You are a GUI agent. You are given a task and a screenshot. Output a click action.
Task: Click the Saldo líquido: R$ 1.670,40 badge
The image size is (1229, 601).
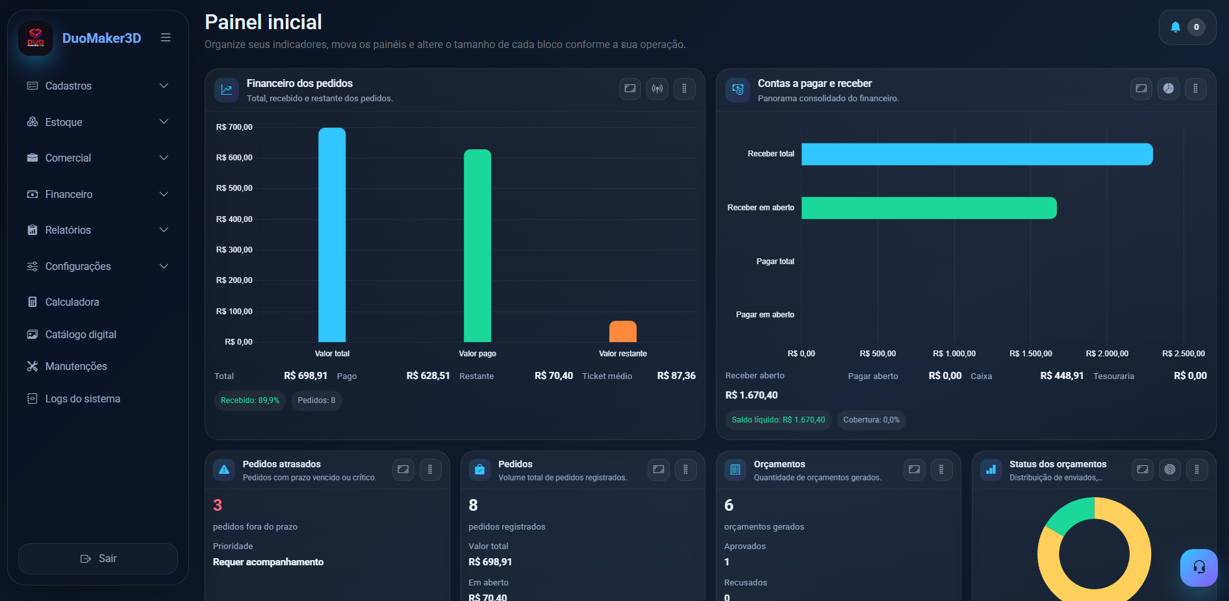point(778,420)
